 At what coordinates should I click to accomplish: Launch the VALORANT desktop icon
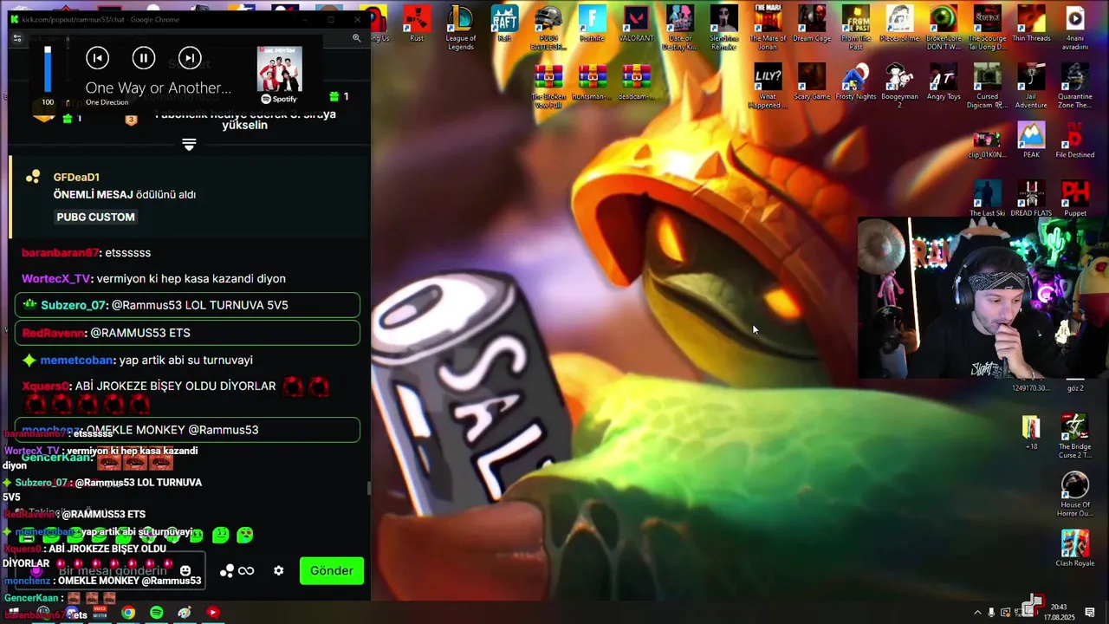[636, 23]
